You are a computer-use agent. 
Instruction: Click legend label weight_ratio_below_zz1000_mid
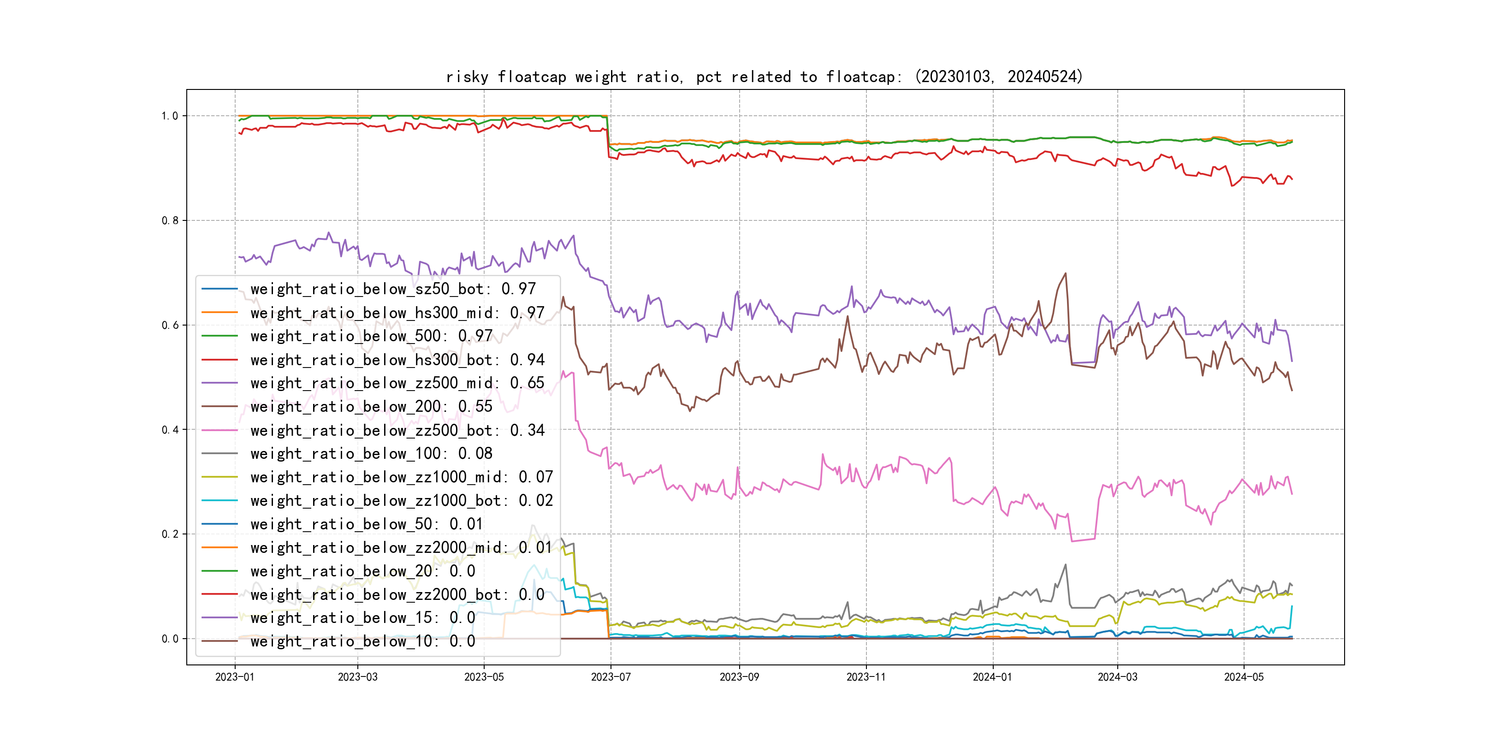(x=401, y=477)
